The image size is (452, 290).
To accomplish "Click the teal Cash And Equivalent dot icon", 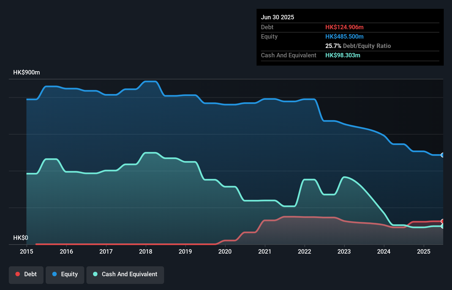I will [95, 274].
